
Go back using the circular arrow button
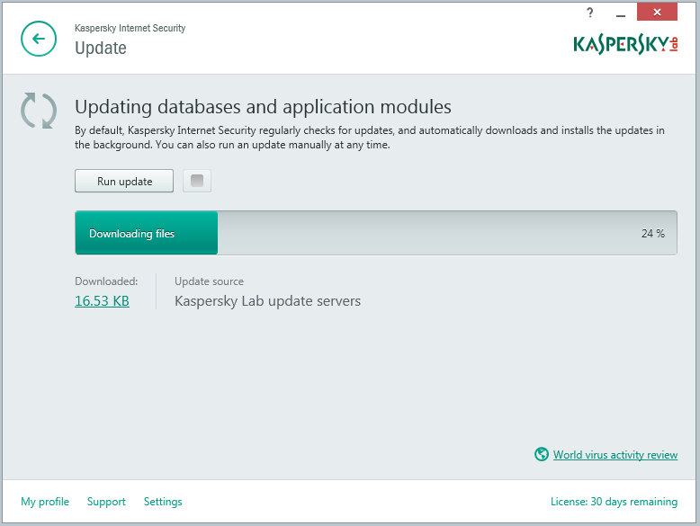[39, 39]
